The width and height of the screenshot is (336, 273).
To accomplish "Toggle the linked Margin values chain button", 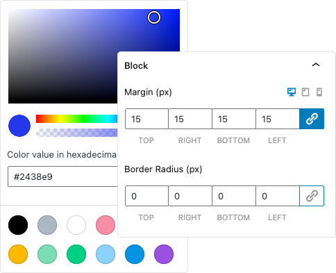I will coord(312,119).
